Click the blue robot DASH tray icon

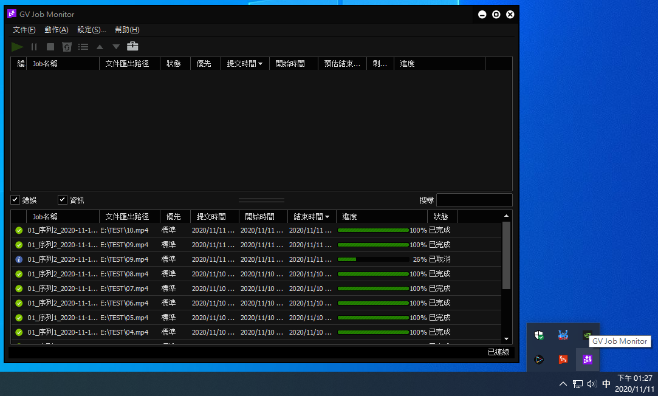(x=563, y=335)
